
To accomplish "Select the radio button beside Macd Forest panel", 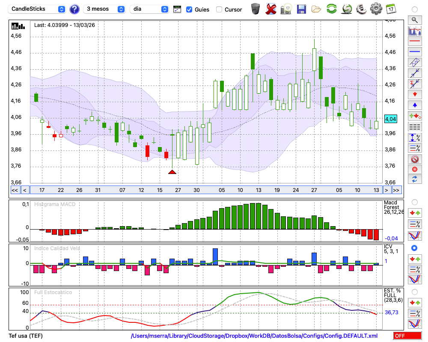I will 414,202.
